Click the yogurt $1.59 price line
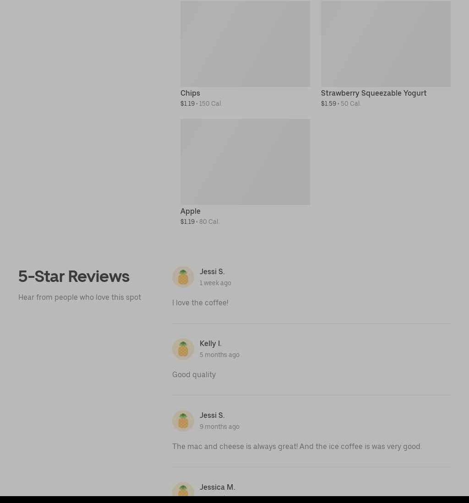This screenshot has height=503, width=469. 341,103
